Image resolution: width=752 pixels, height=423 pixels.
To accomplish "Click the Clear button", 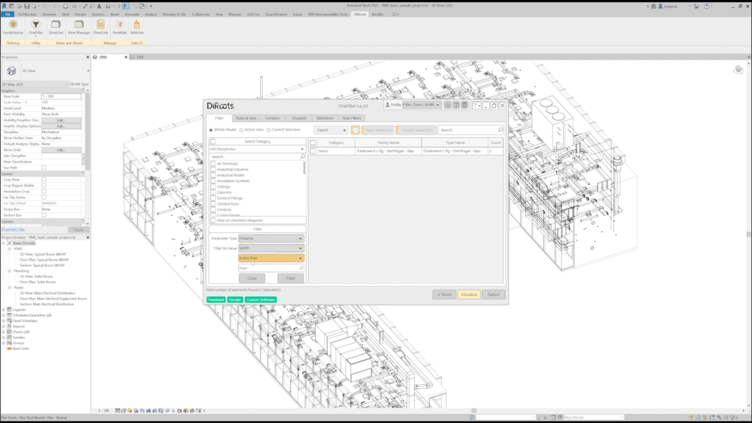I will point(252,278).
